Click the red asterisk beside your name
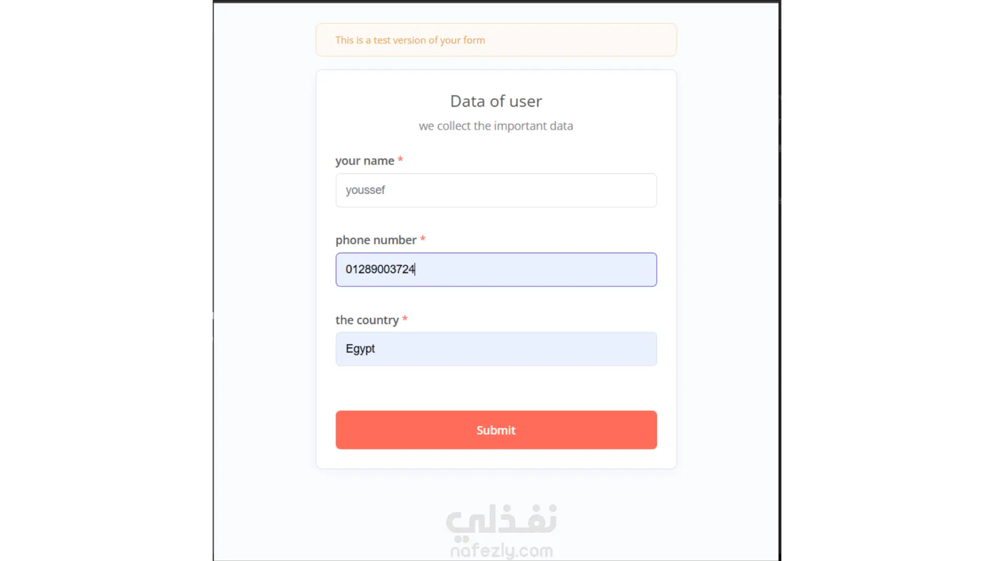The image size is (1003, 561). [x=400, y=159]
